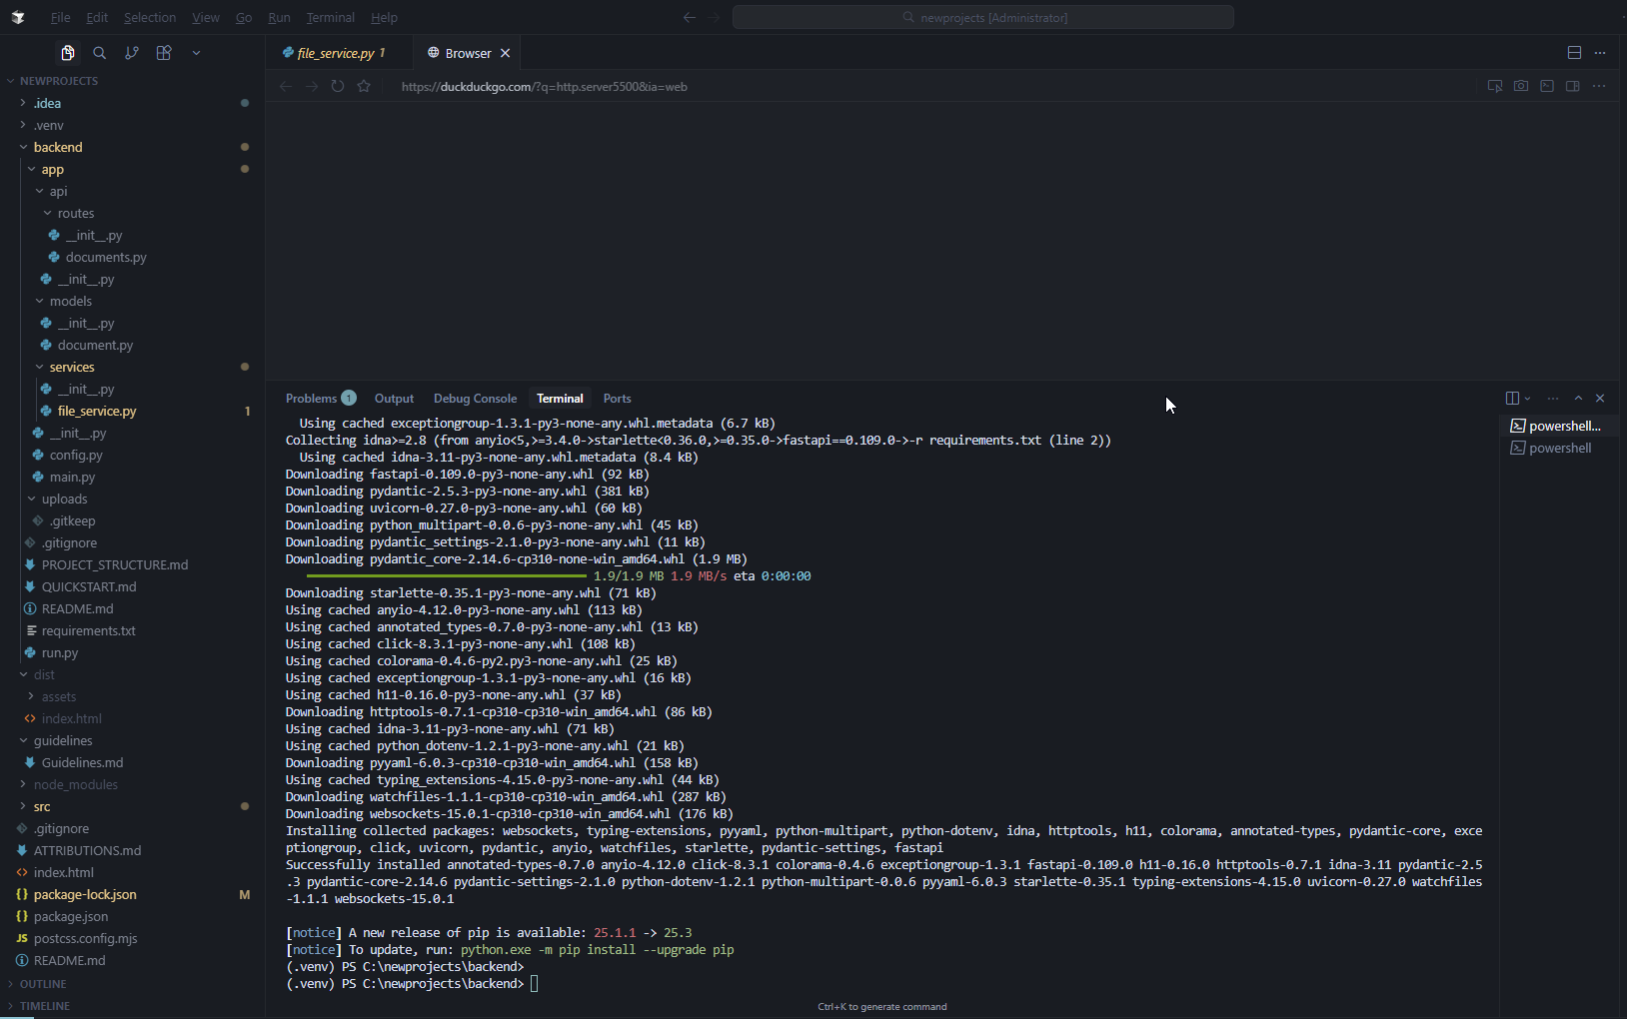Open the package-lock.json file
The width and height of the screenshot is (1627, 1019).
(85, 894)
